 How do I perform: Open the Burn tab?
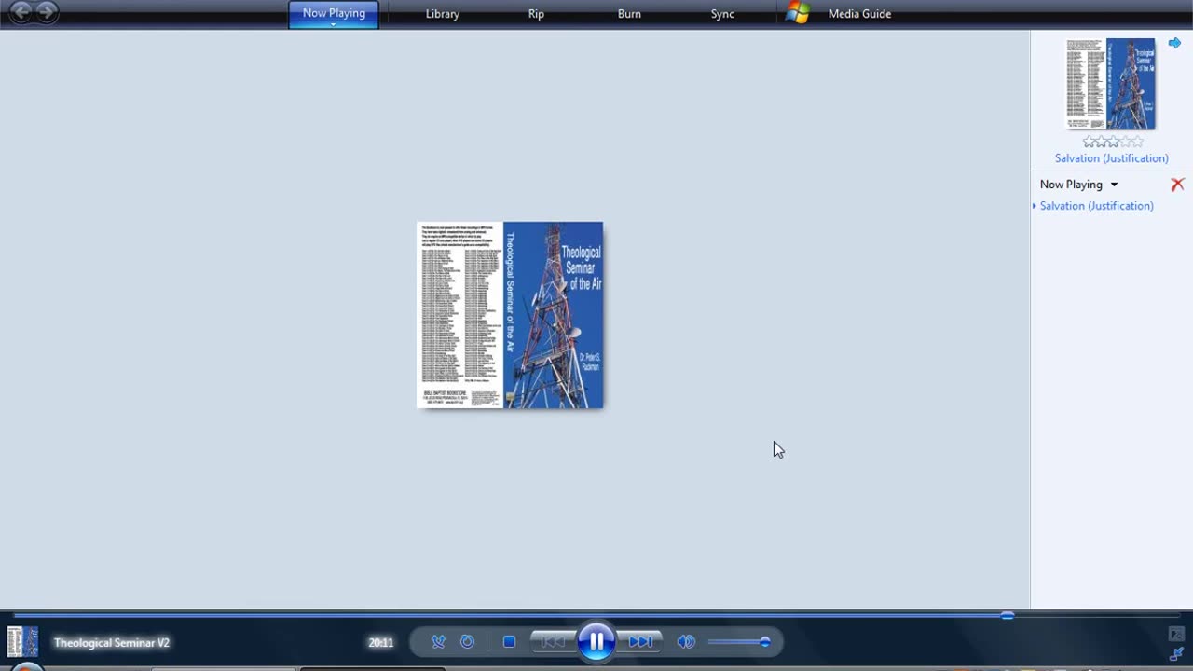pyautogui.click(x=629, y=14)
